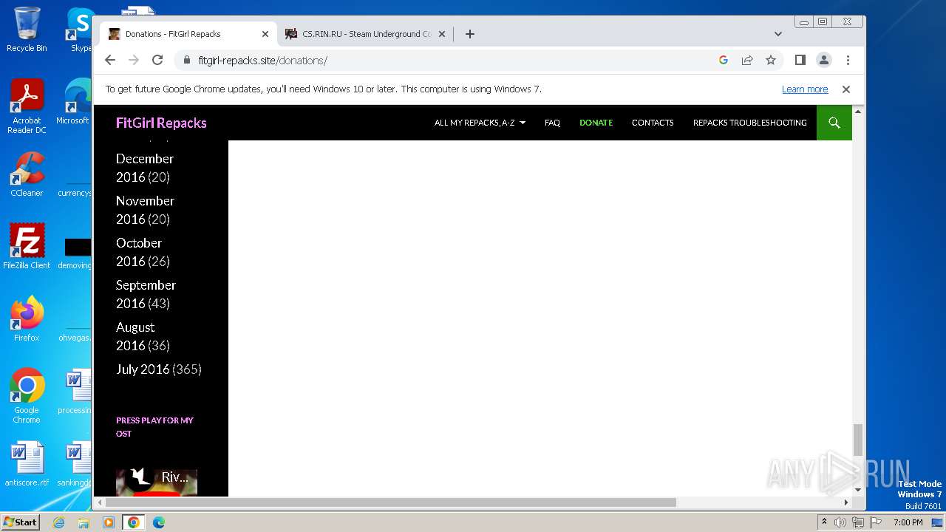The width and height of the screenshot is (946, 532).
Task: Go back to the previous page in Chrome
Action: click(x=110, y=60)
